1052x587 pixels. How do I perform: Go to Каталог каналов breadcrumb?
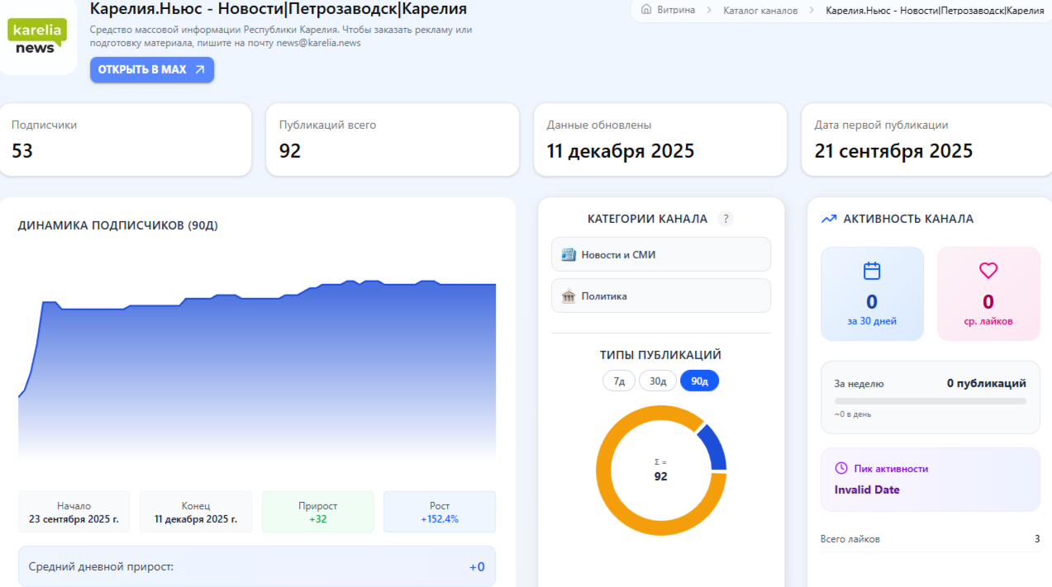(760, 11)
